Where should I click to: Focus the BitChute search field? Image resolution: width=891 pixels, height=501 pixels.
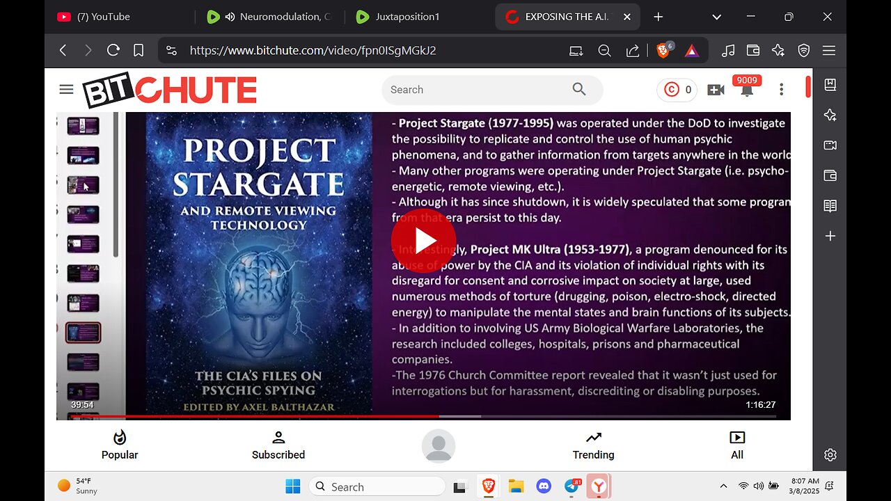point(477,90)
